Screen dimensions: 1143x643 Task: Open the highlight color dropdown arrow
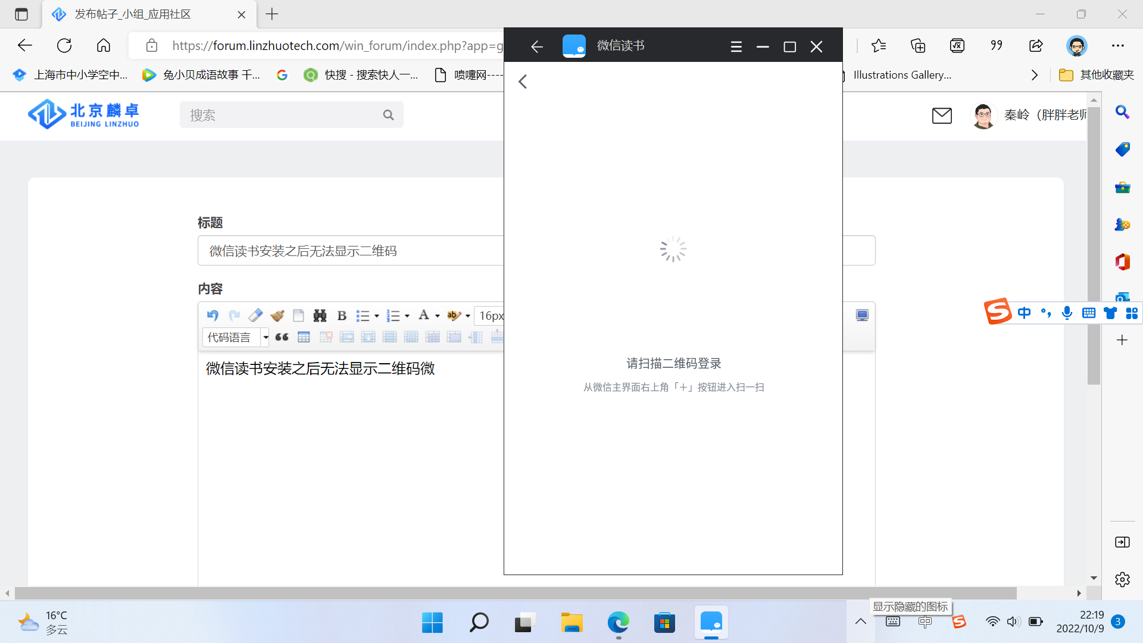pos(467,316)
